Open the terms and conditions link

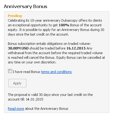coord(56,72)
